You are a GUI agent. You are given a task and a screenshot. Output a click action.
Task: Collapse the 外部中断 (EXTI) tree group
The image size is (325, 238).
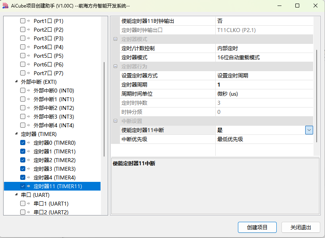click(16, 82)
